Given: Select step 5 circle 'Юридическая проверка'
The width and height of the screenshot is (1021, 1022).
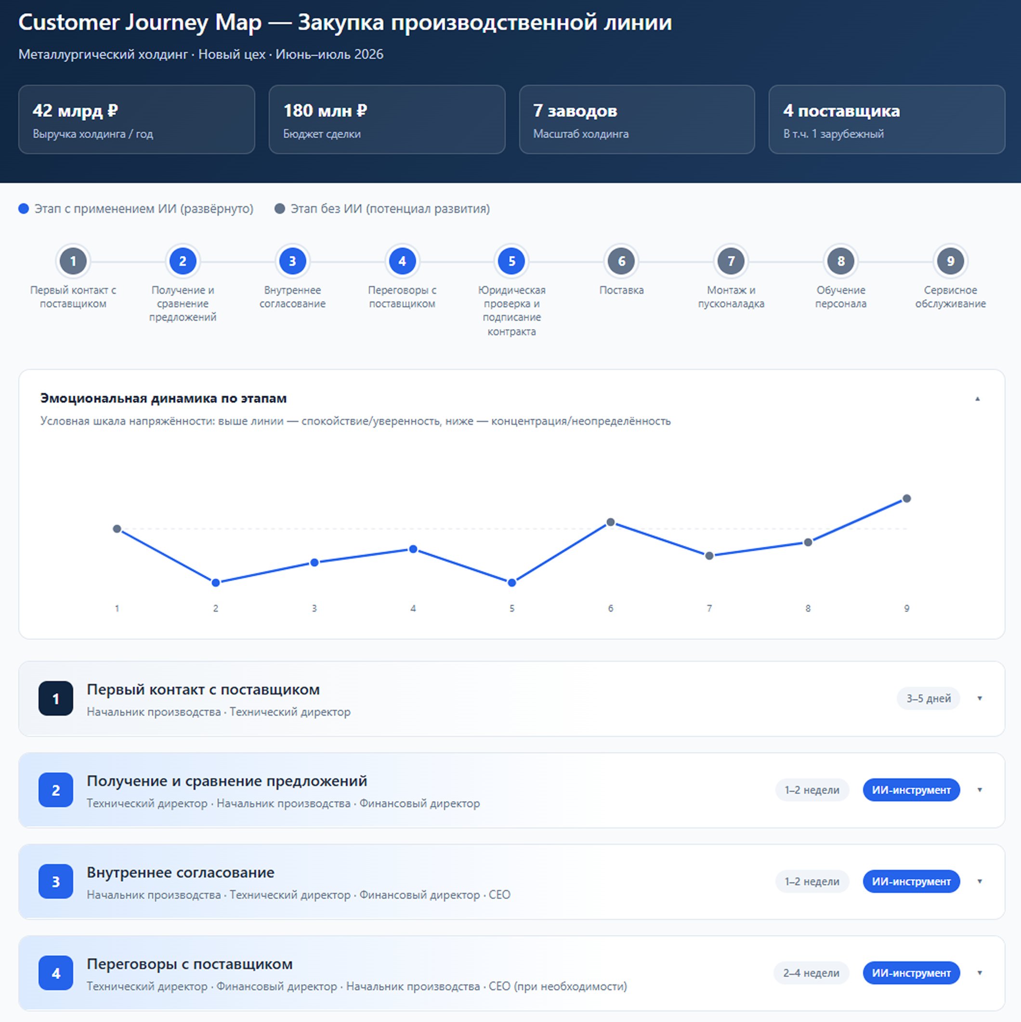Looking at the screenshot, I should 511,261.
